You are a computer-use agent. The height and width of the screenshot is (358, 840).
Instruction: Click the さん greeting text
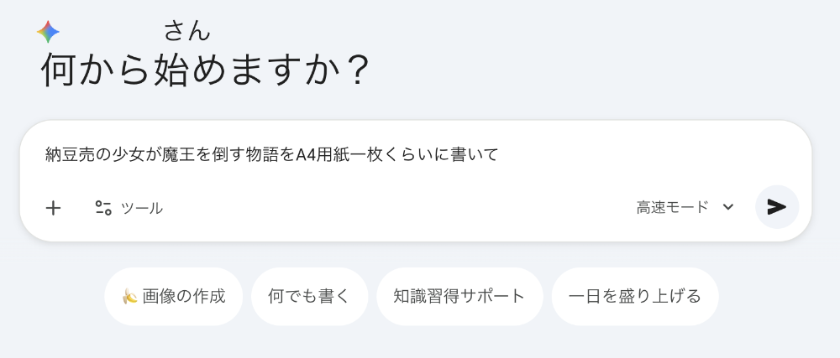tap(186, 31)
